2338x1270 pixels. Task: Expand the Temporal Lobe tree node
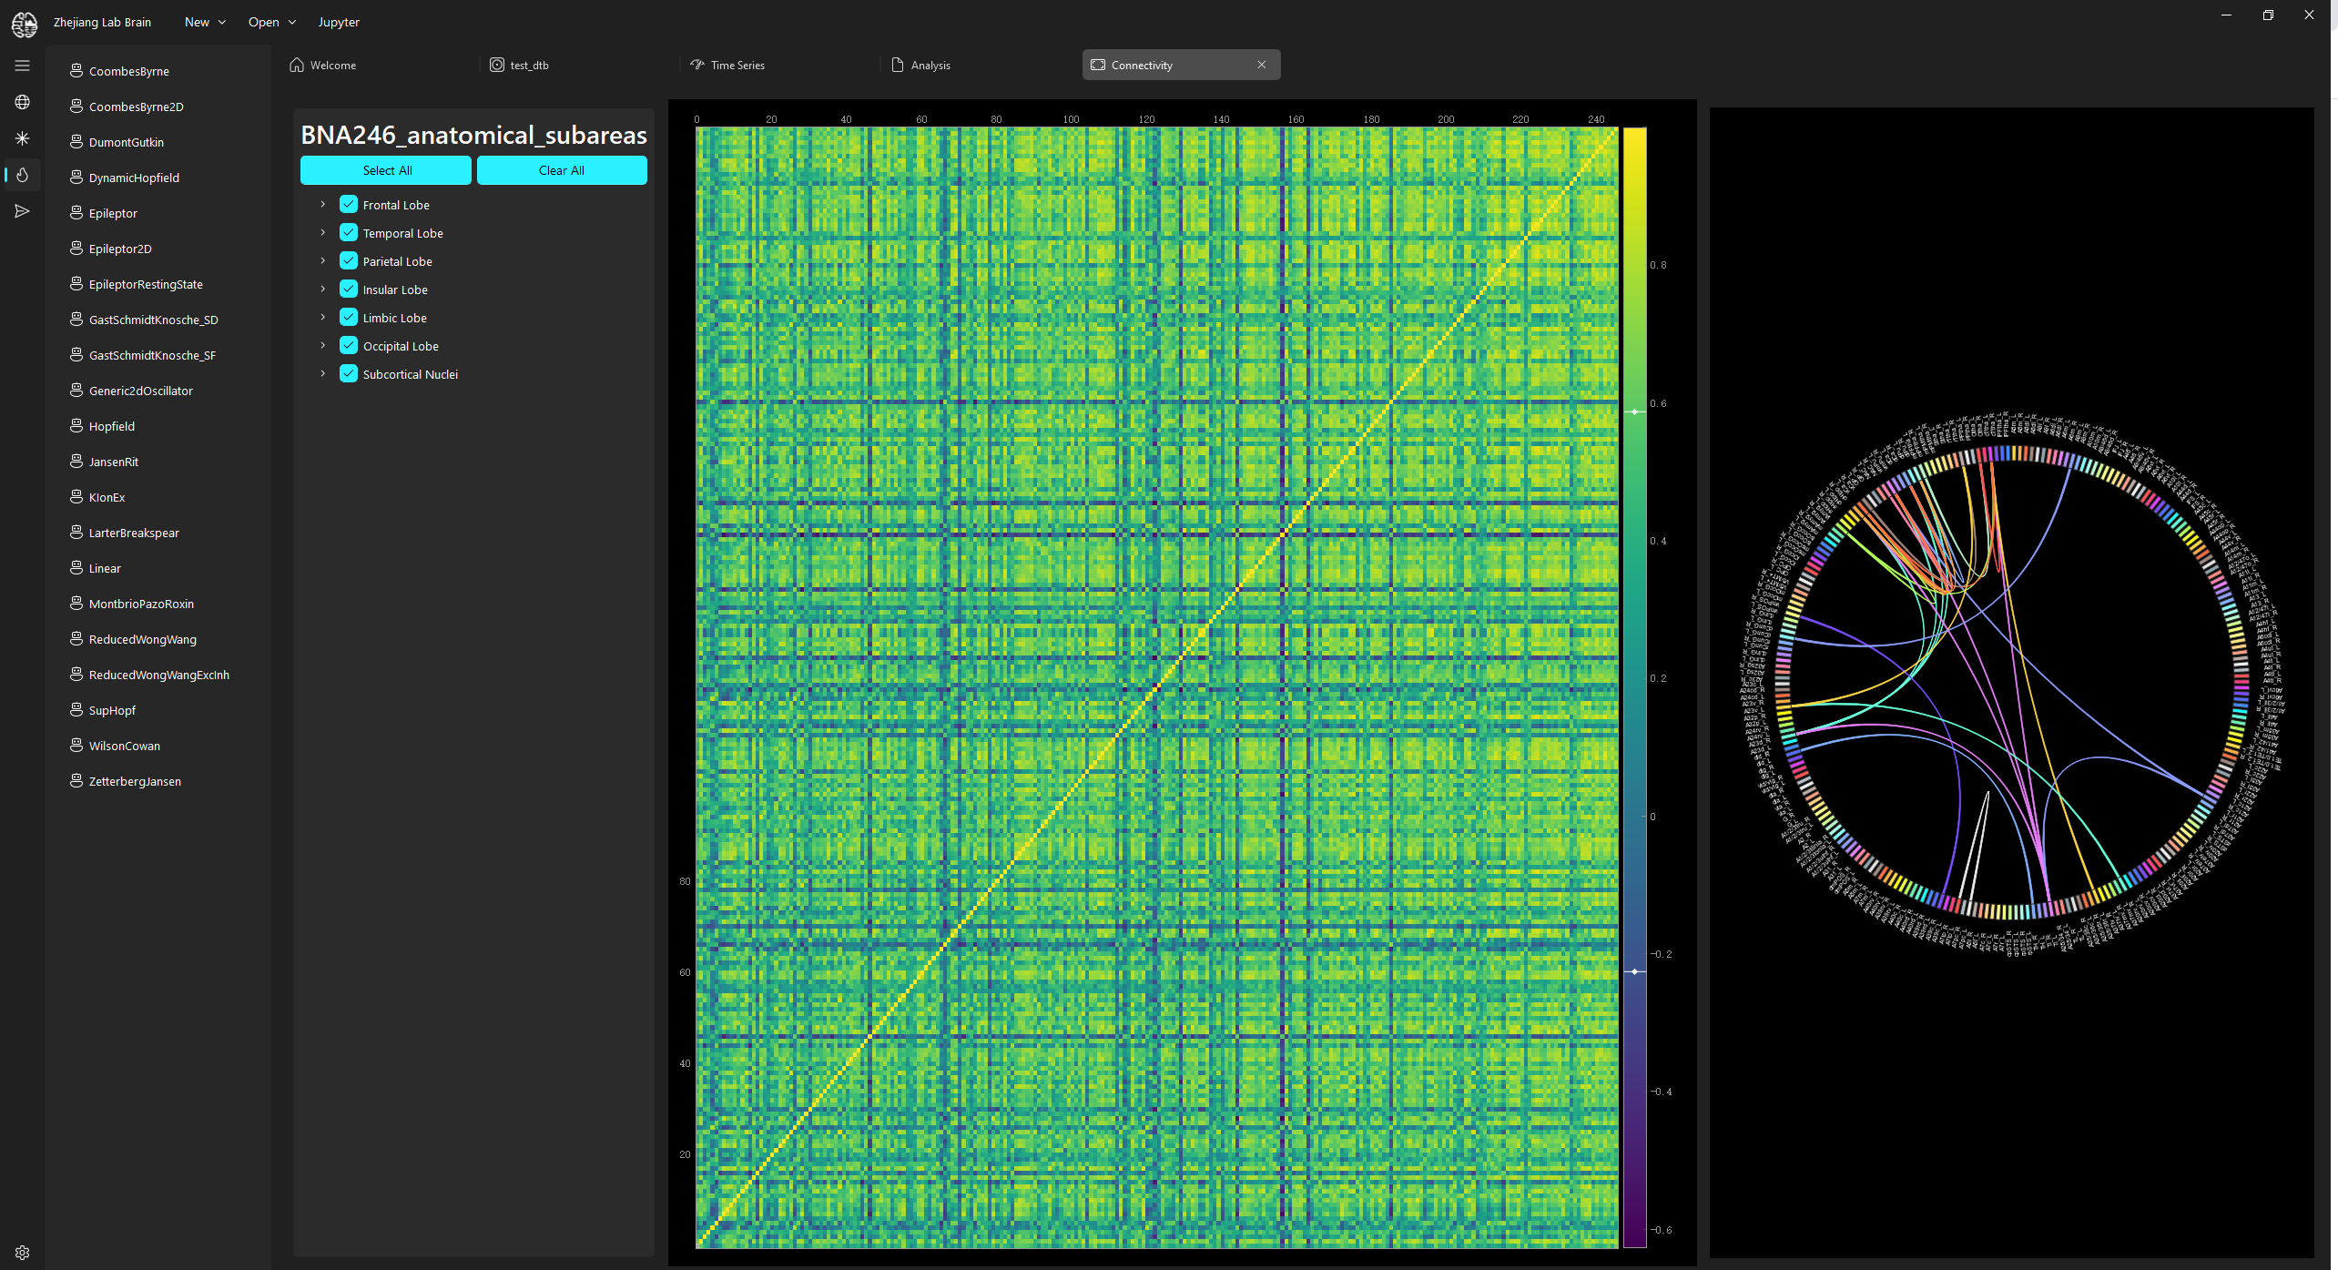pos(322,233)
